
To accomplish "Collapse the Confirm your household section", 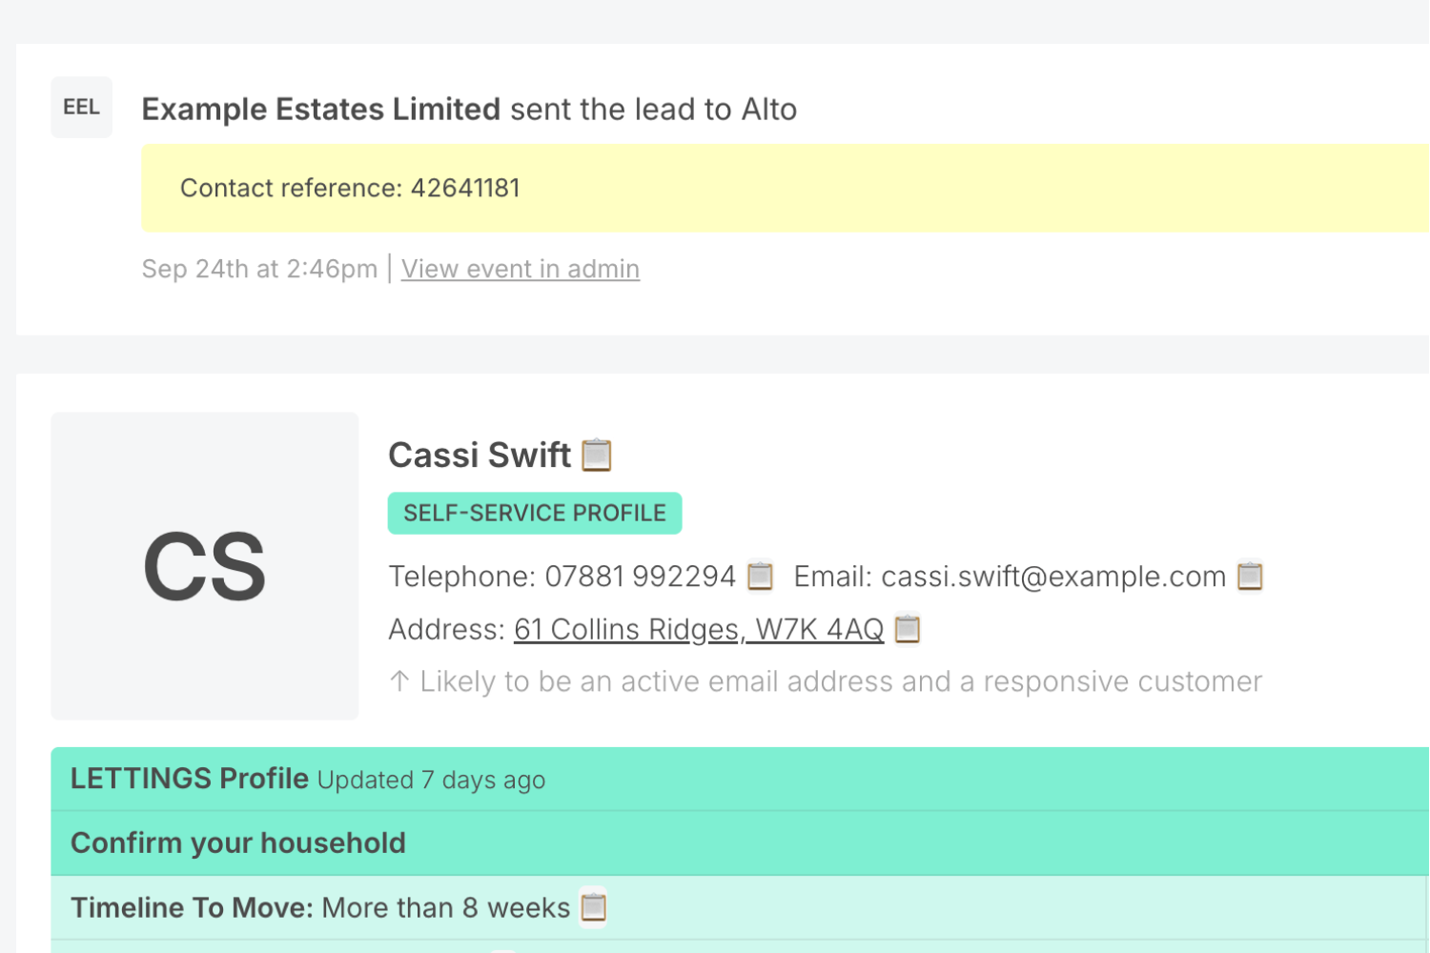I will click(237, 843).
